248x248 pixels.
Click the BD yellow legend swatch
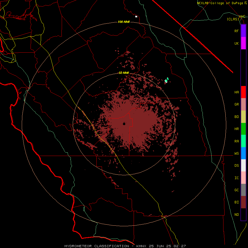[243, 117]
